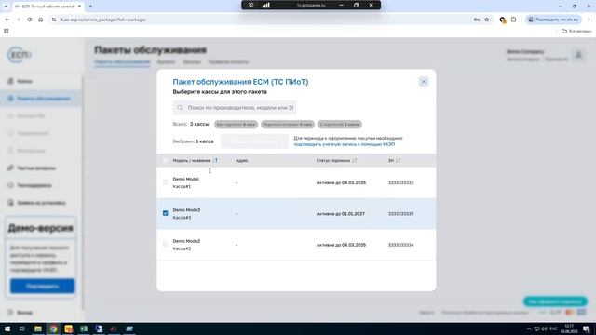
Task: Open Excel from the taskbar
Action: click(84, 328)
